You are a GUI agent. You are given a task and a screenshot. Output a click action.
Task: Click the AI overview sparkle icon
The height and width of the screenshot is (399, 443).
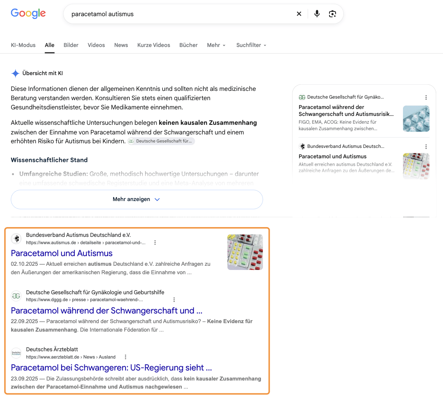[15, 73]
